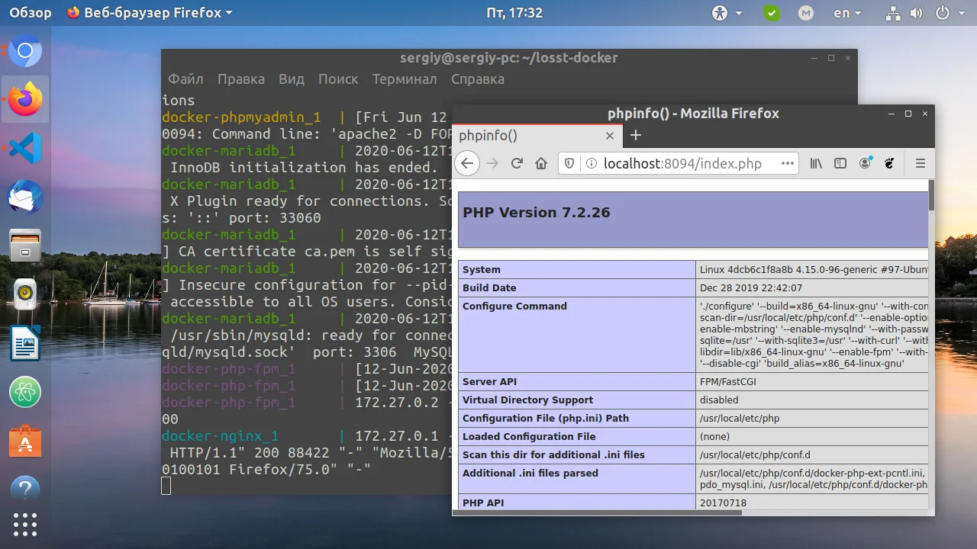Open the Firefox account icon
Image resolution: width=977 pixels, height=549 pixels.
865,163
